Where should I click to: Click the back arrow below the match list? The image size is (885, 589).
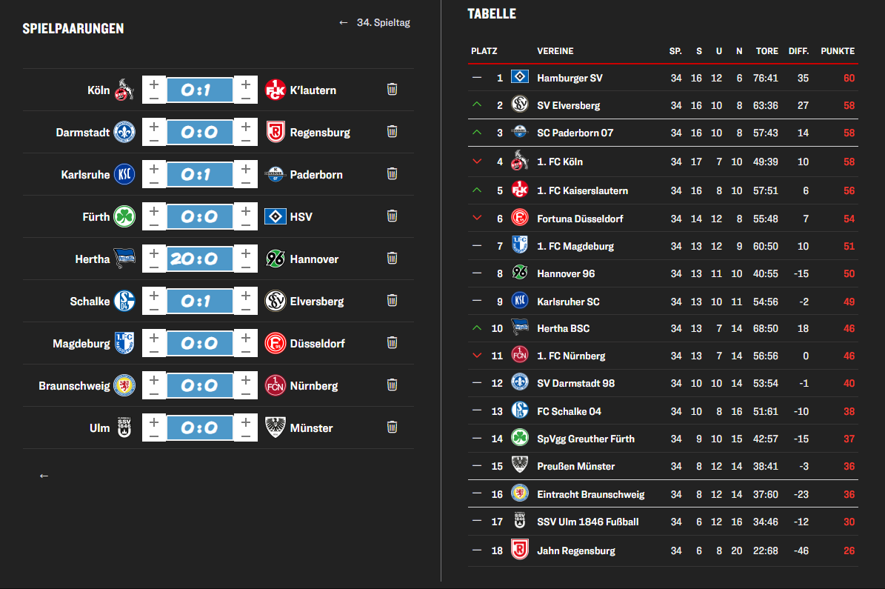tap(44, 476)
